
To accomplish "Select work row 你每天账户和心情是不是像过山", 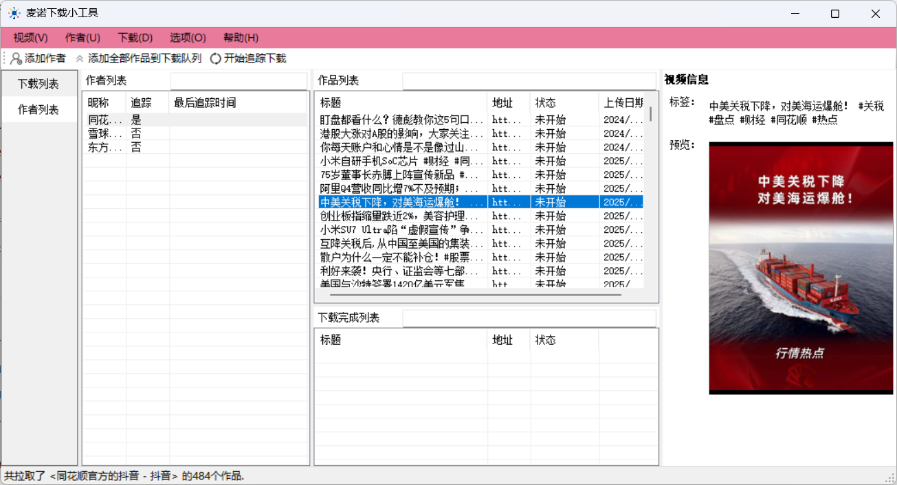I will (x=481, y=147).
